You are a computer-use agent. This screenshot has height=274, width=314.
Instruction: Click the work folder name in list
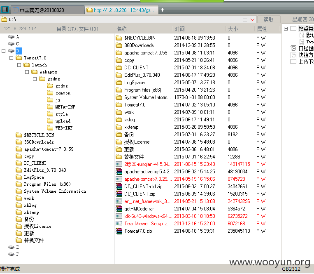(129, 112)
